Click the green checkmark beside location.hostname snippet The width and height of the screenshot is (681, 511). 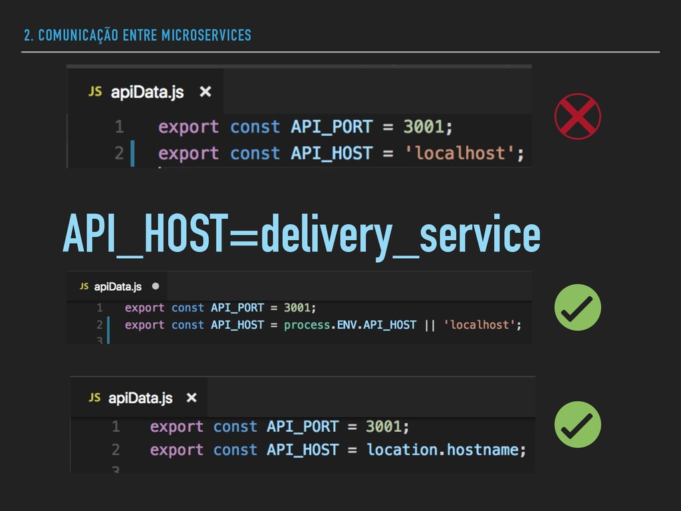578,425
